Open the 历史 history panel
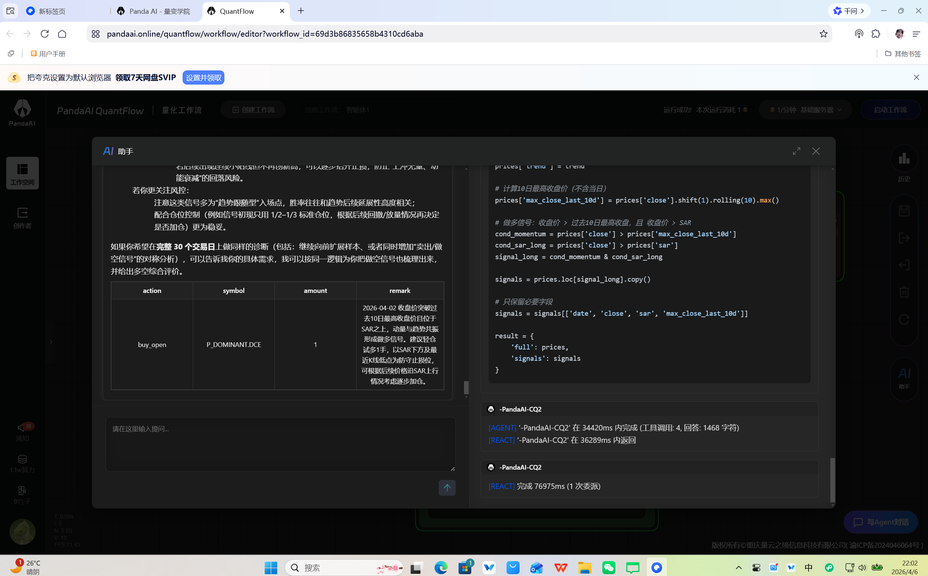Screen dimensions: 928x576 [x=904, y=164]
